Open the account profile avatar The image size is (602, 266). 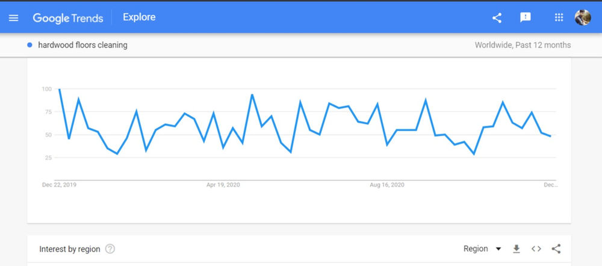coord(583,17)
